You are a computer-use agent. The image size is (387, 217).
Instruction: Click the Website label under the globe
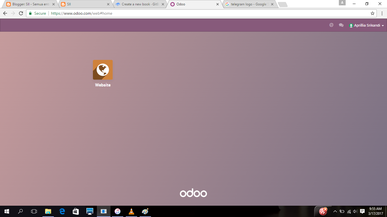pos(103,85)
